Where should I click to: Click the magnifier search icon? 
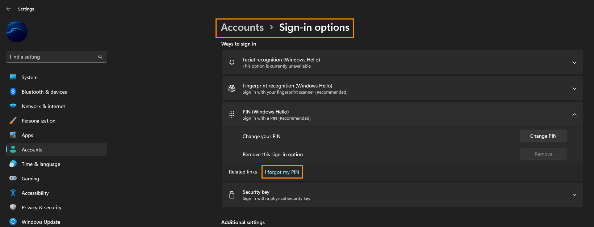[100, 57]
